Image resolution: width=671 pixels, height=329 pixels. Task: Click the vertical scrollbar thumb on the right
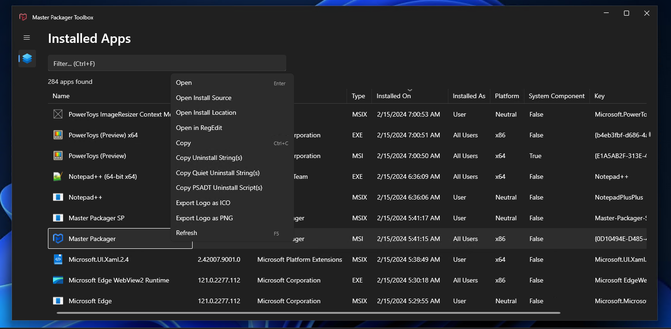pyautogui.click(x=650, y=135)
